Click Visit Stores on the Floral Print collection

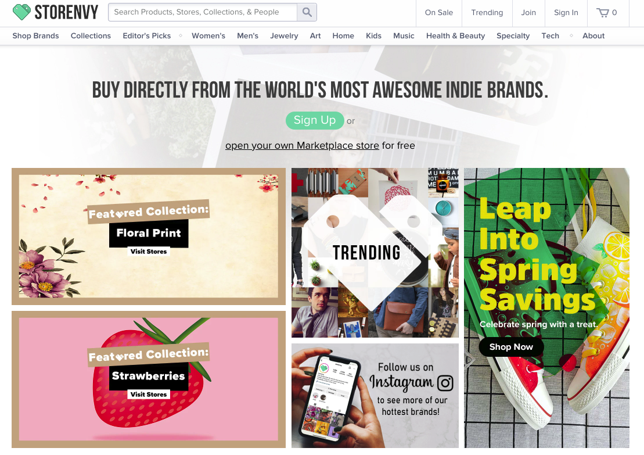click(148, 252)
